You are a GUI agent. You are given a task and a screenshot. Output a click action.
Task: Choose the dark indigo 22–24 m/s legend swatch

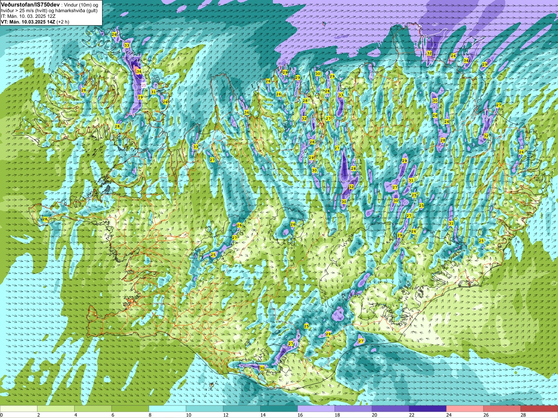(x=428, y=409)
